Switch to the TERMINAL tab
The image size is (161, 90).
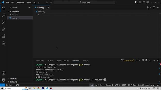point(76,60)
